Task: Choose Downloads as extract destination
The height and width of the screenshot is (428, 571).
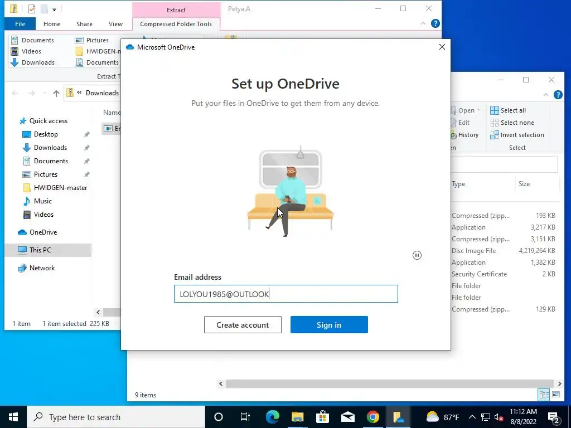Action: (32, 62)
